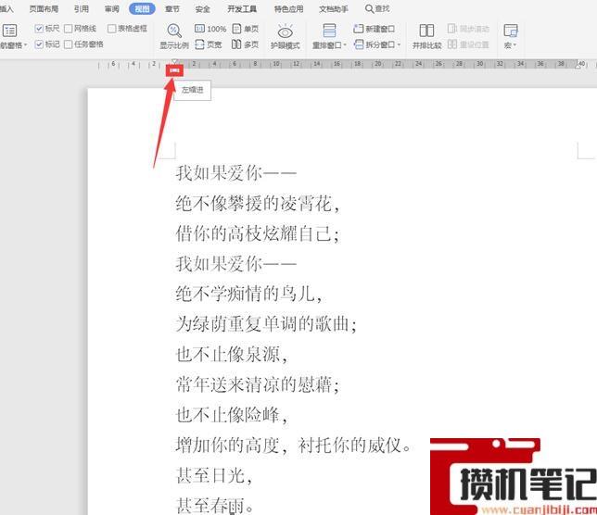Open the navigation pane (导航窗格) icon
This screenshot has width=597, height=515.
(x=9, y=31)
